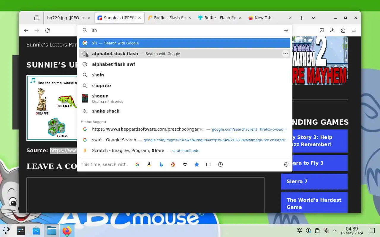Image resolution: width=380 pixels, height=237 pixels.
Task: Select 'shogun Drama miniseries' suggestion
Action: [185, 98]
